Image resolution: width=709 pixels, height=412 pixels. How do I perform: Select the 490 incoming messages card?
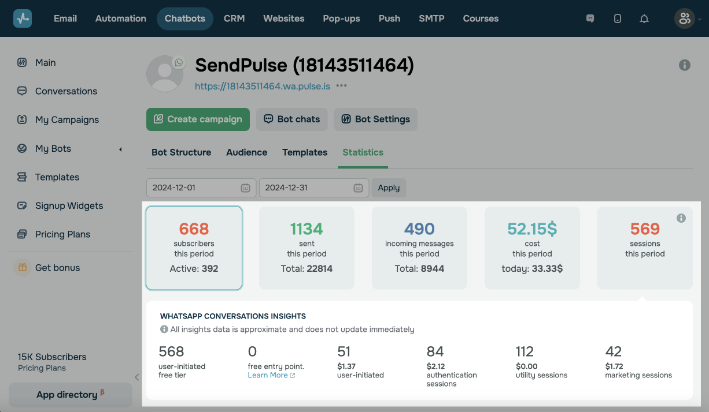(419, 248)
